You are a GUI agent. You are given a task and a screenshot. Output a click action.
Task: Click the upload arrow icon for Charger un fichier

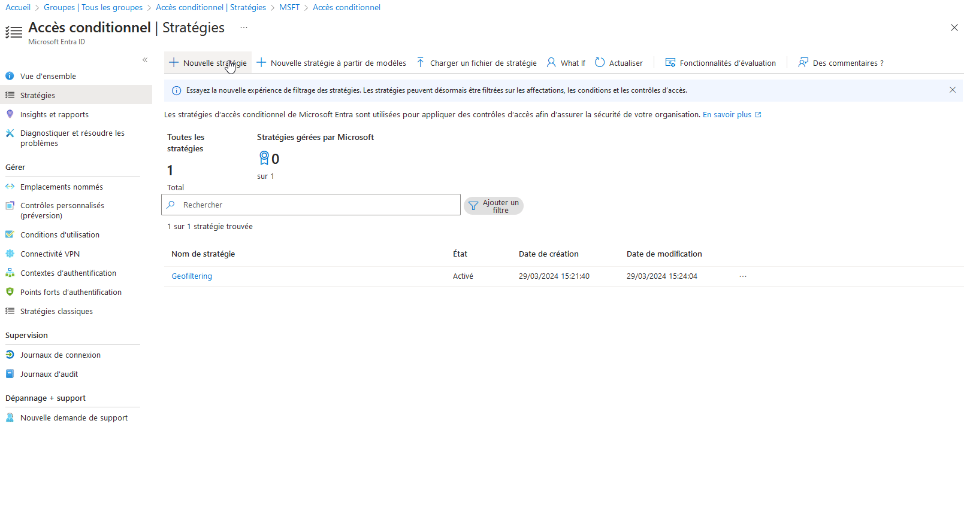coord(421,63)
